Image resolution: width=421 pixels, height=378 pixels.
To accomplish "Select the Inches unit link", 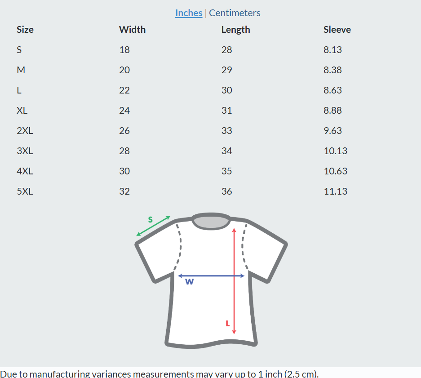I will (x=188, y=13).
